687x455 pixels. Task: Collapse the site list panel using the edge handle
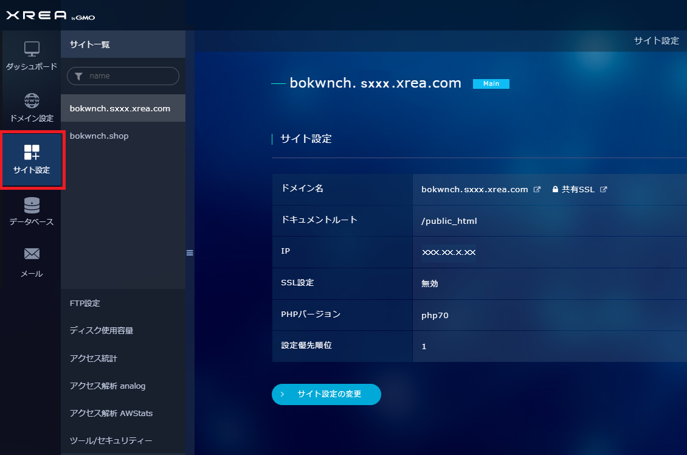190,252
